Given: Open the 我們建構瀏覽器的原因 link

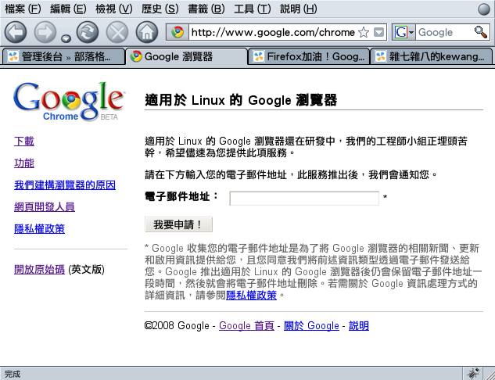Looking at the screenshot, I should (x=65, y=185).
